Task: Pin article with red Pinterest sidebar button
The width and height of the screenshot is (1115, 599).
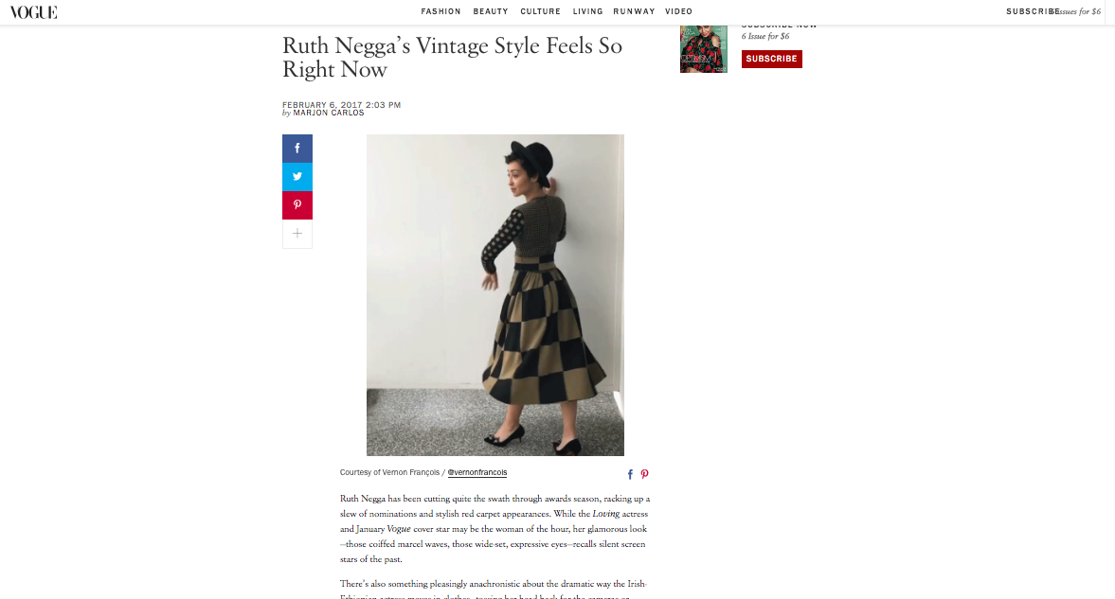Action: click(297, 205)
